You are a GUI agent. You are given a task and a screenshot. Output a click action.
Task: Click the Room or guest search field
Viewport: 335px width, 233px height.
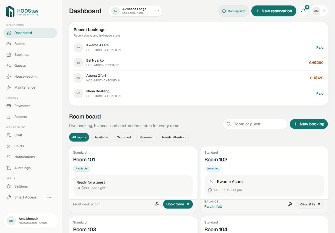[255, 124]
